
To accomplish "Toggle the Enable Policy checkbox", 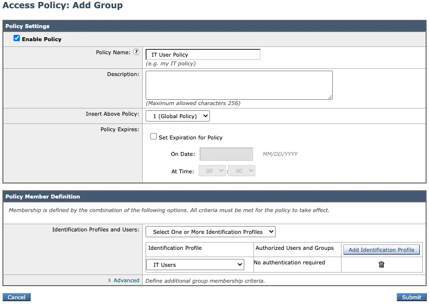I will point(17,38).
